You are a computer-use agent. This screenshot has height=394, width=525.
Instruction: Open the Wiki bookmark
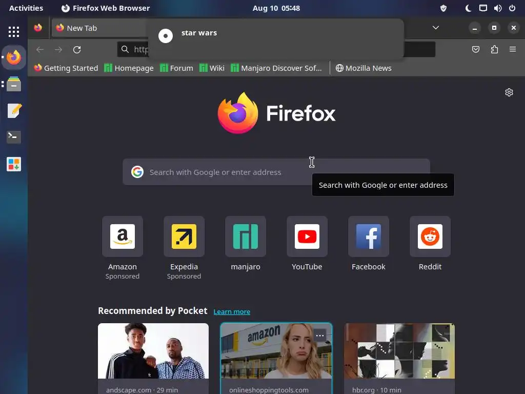coord(212,68)
